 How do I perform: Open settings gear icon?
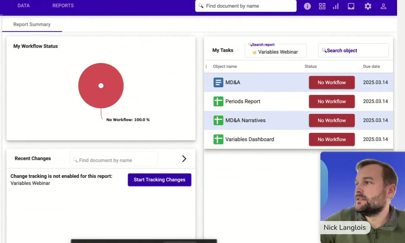point(368,6)
